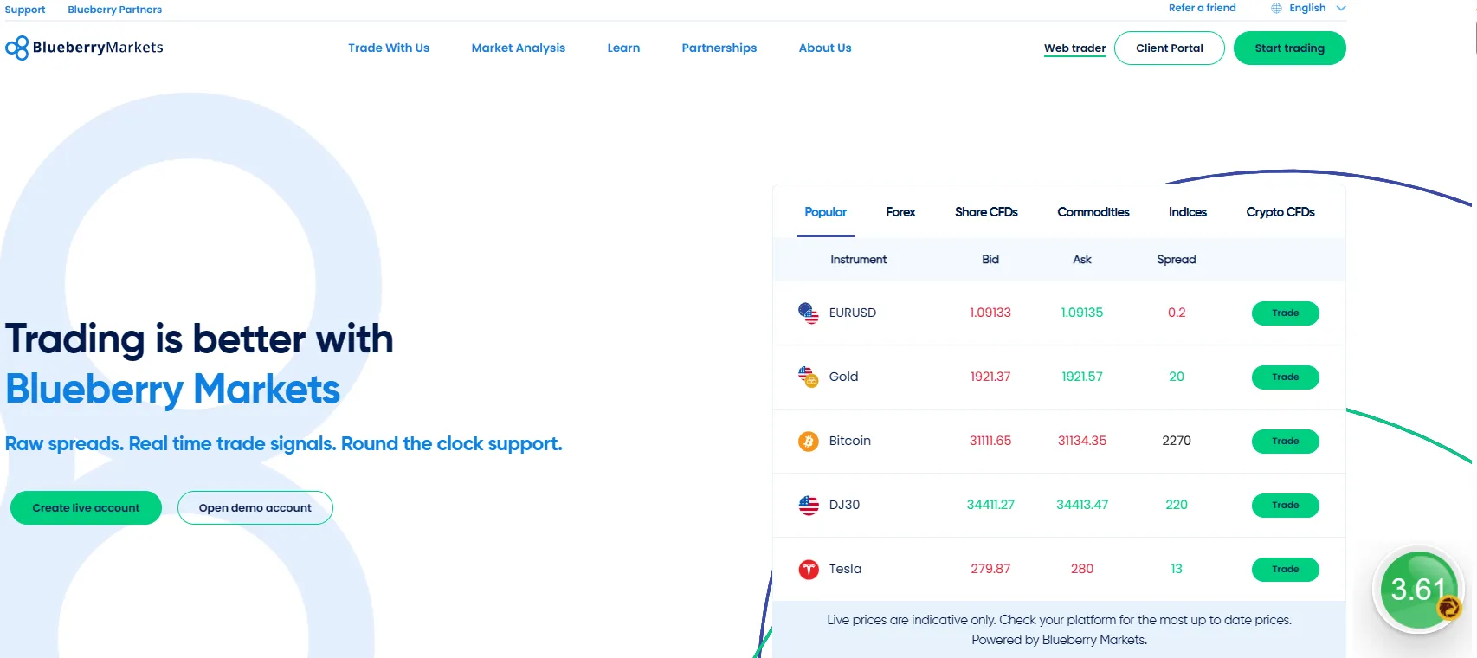Viewport: 1477px width, 658px height.
Task: Open the Market Analysis menu
Action: [518, 48]
